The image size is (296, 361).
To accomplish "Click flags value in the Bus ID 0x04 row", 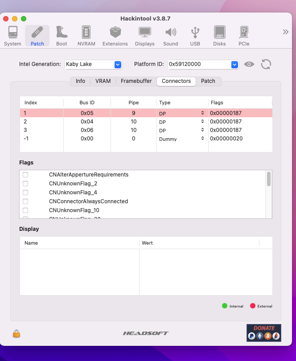I will click(226, 122).
